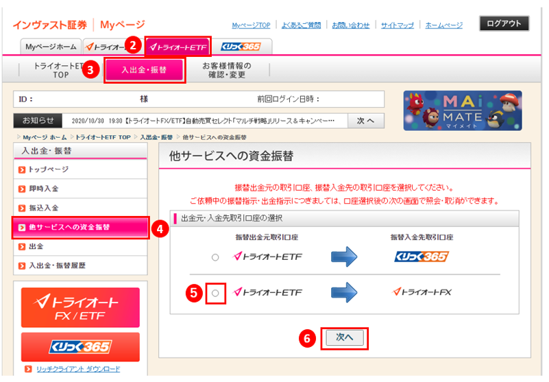Image resolution: width=549 pixels, height=382 pixels.
Task: Click the トライオートFX destination logo
Action: tap(422, 292)
